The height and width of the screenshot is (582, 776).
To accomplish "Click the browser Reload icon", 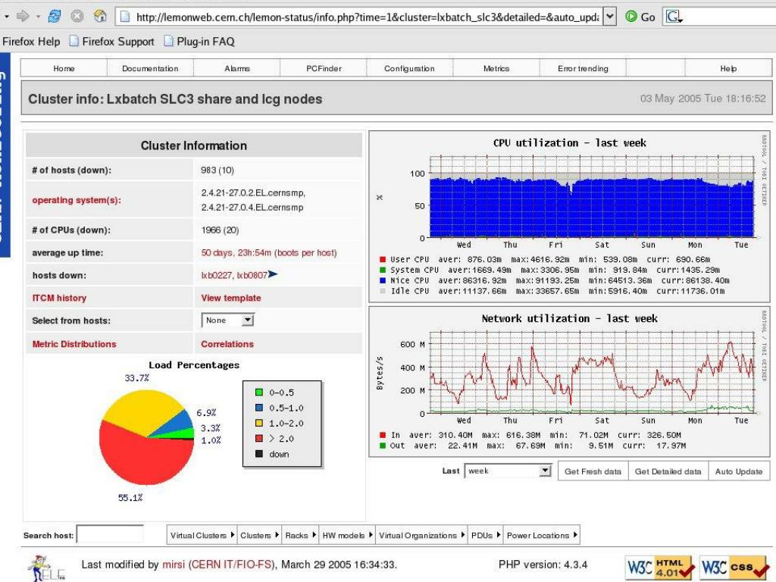I will [55, 16].
